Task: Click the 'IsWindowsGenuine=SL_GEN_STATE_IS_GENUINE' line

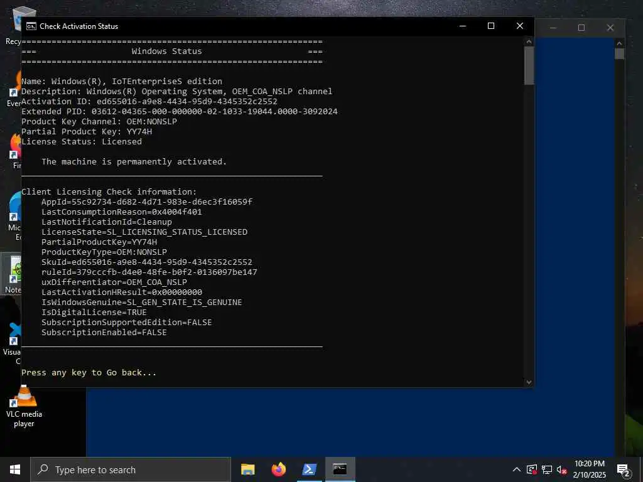Action: [x=142, y=302]
